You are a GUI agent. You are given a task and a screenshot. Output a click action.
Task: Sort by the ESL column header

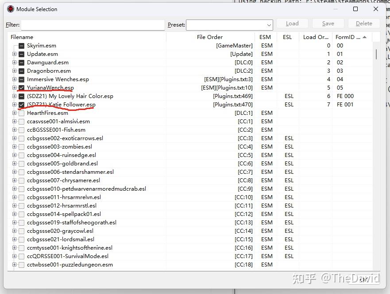click(x=287, y=37)
